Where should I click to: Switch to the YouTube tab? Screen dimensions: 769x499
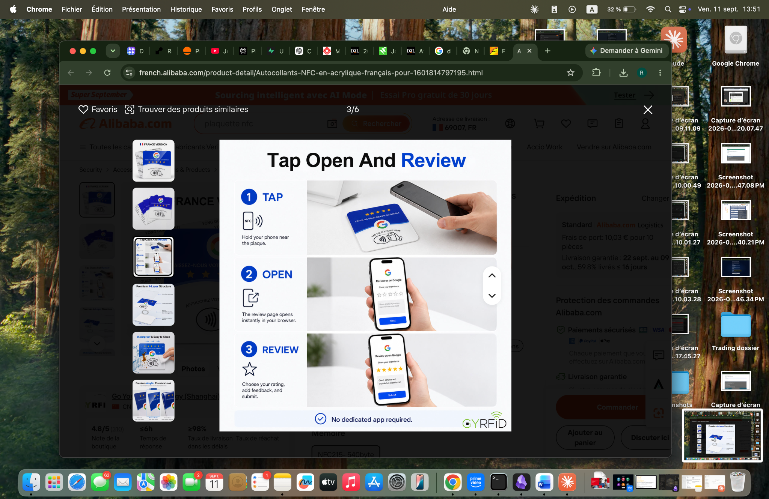pyautogui.click(x=219, y=51)
